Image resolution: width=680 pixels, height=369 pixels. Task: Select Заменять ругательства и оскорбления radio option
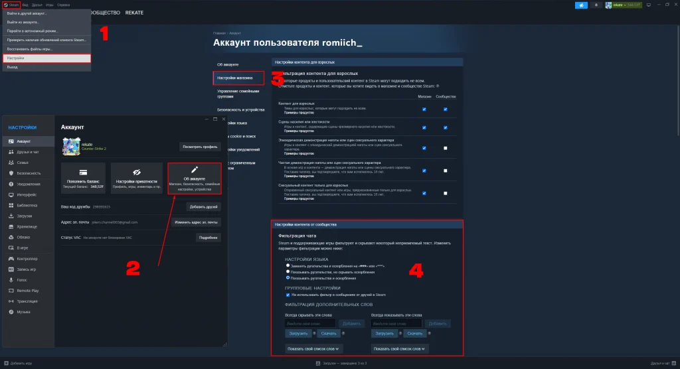(287, 265)
